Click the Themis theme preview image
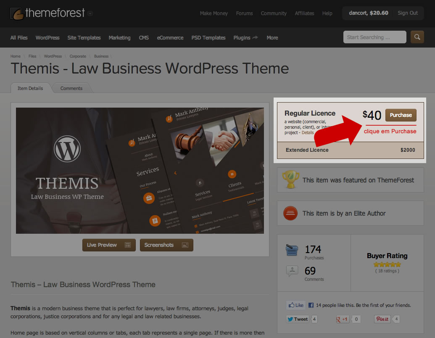Viewport: 435px width, 338px height. [x=140, y=171]
